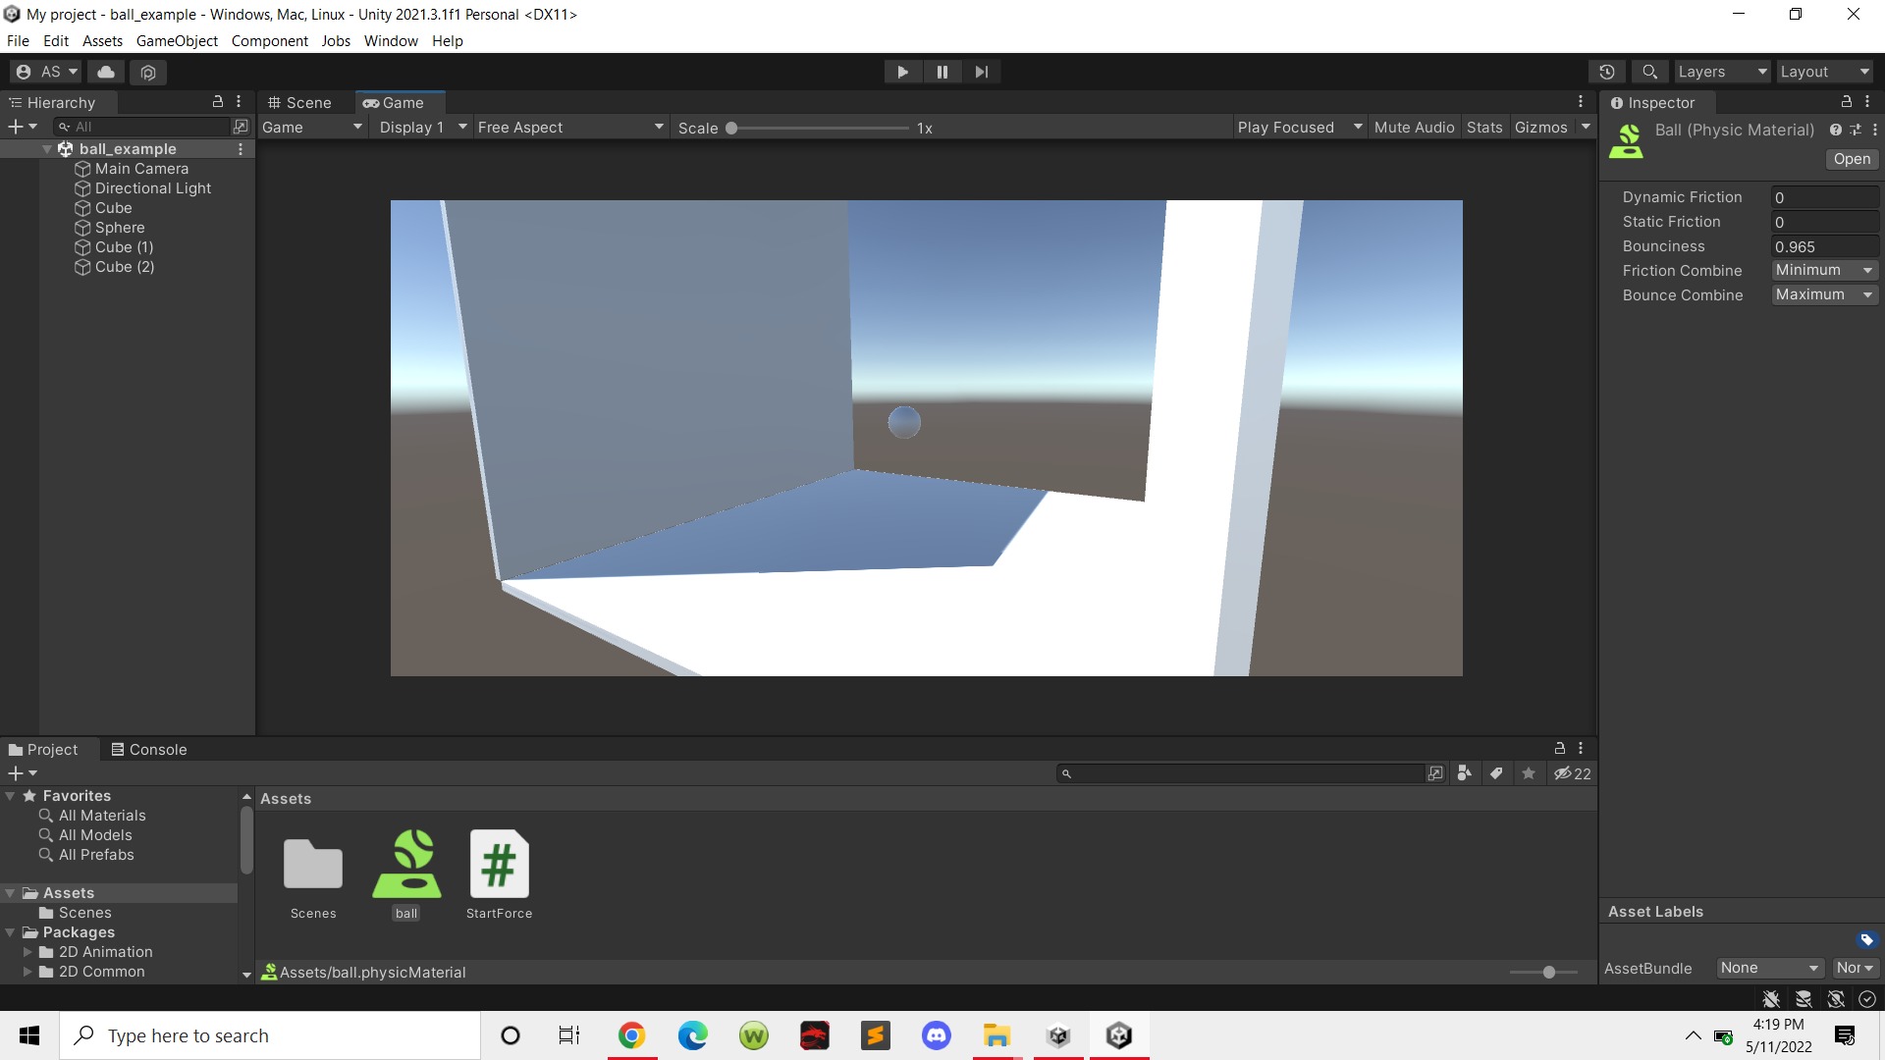The width and height of the screenshot is (1885, 1060).
Task: Toggle the Inspector lock icon
Action: 1846,102
